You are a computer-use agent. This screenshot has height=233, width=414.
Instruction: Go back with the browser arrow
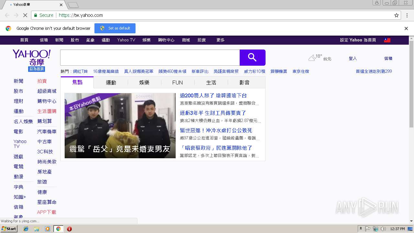7,15
